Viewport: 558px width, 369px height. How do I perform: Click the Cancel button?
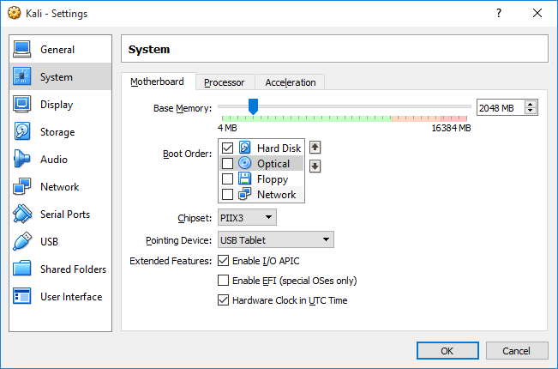point(516,351)
